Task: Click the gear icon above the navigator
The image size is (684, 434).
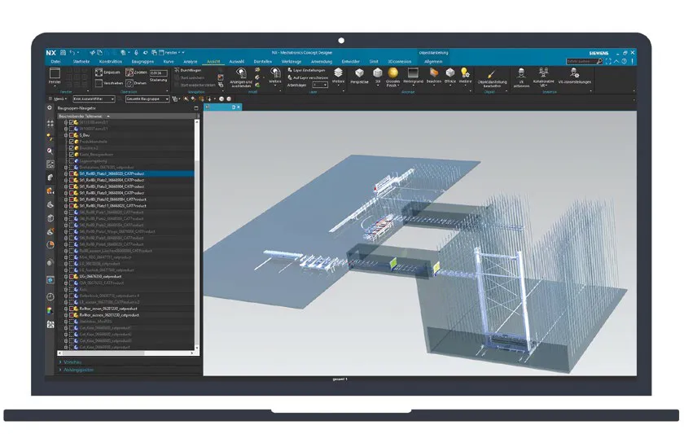Action: [50, 107]
